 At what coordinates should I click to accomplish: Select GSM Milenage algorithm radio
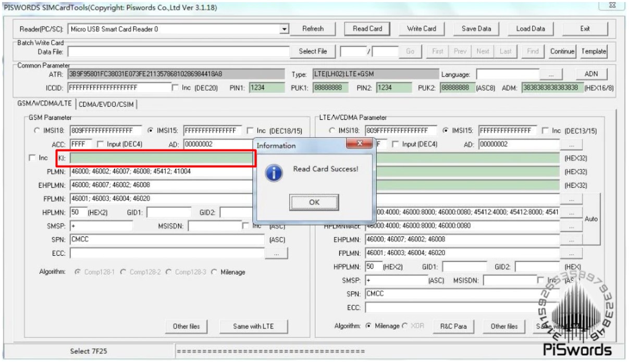(215, 272)
